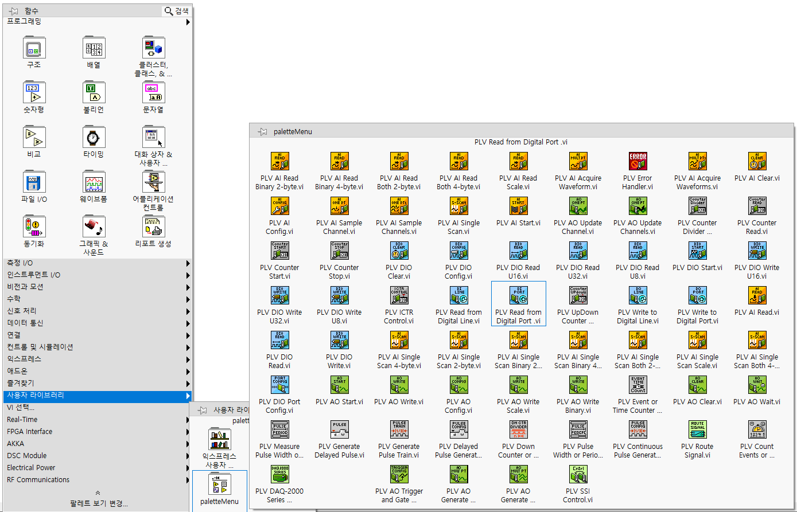797x512 pixels.
Task: Open the 파일 I/O palette icon
Action: [x=34, y=182]
